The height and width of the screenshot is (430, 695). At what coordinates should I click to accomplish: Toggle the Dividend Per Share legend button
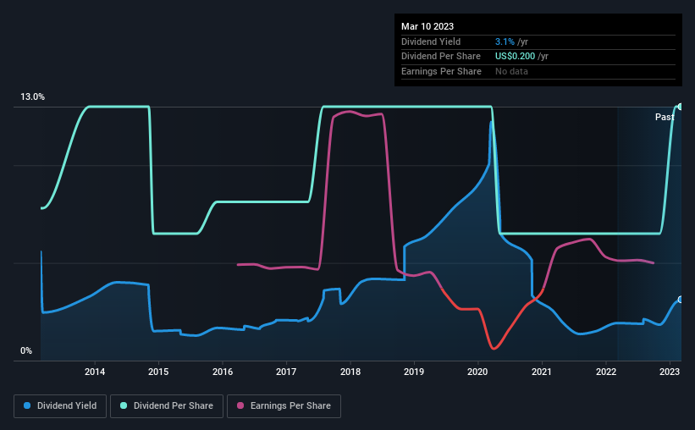coord(167,406)
